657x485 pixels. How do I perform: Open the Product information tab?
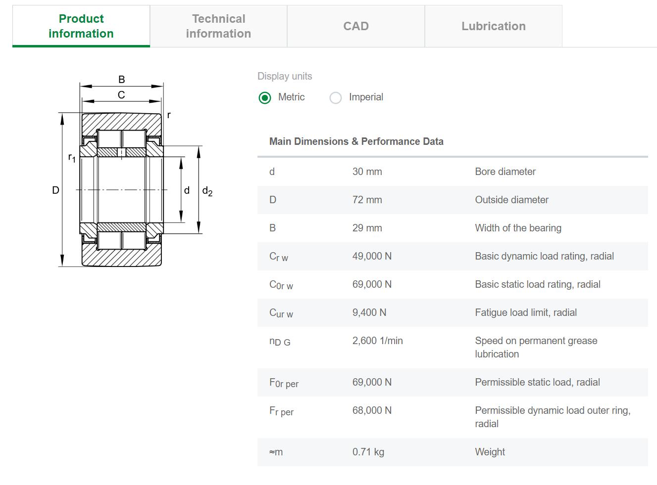[x=81, y=26]
